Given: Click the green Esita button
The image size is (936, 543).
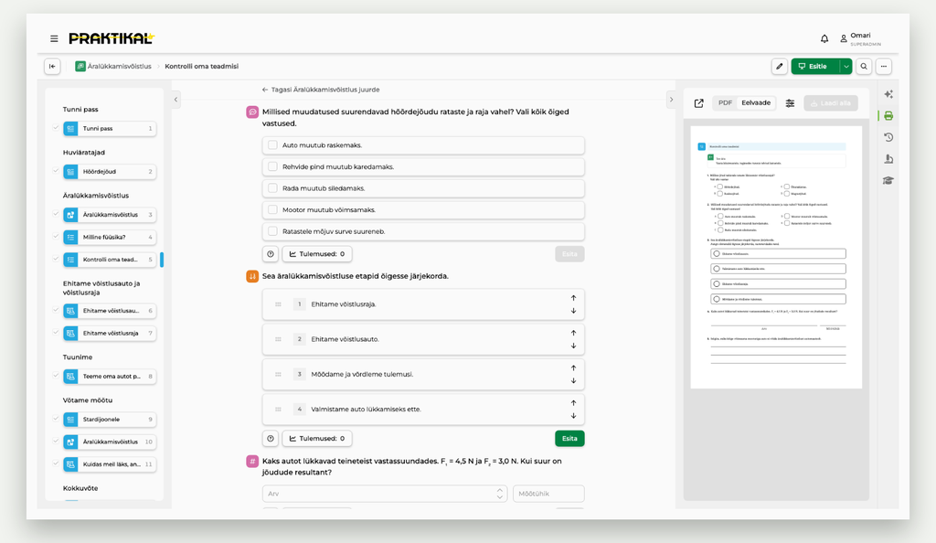Looking at the screenshot, I should tap(569, 439).
